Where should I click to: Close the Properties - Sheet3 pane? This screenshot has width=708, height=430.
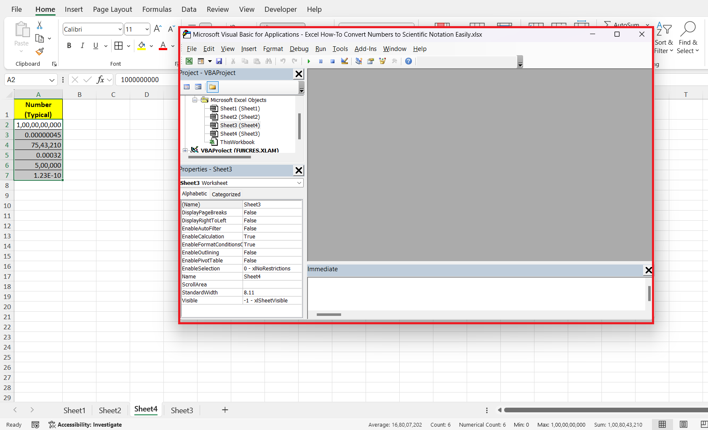pos(299,170)
